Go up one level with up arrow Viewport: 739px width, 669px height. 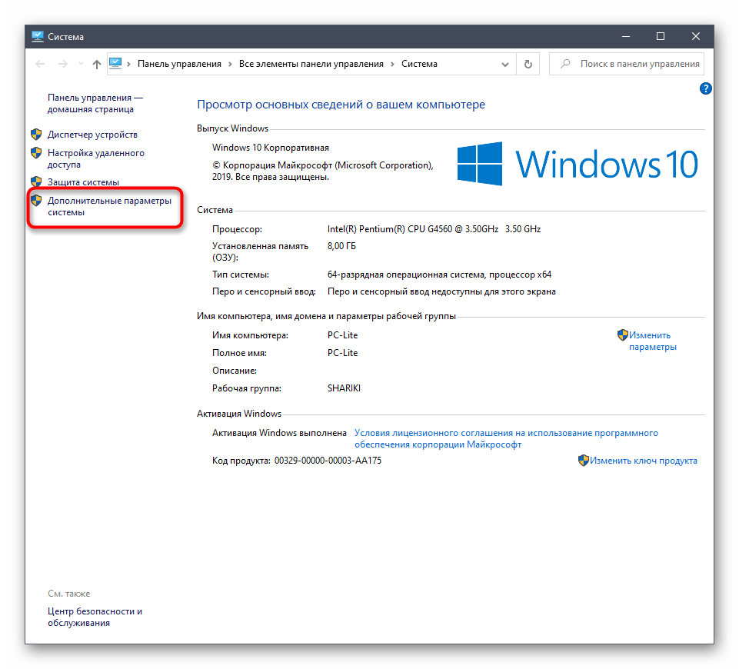pyautogui.click(x=96, y=65)
